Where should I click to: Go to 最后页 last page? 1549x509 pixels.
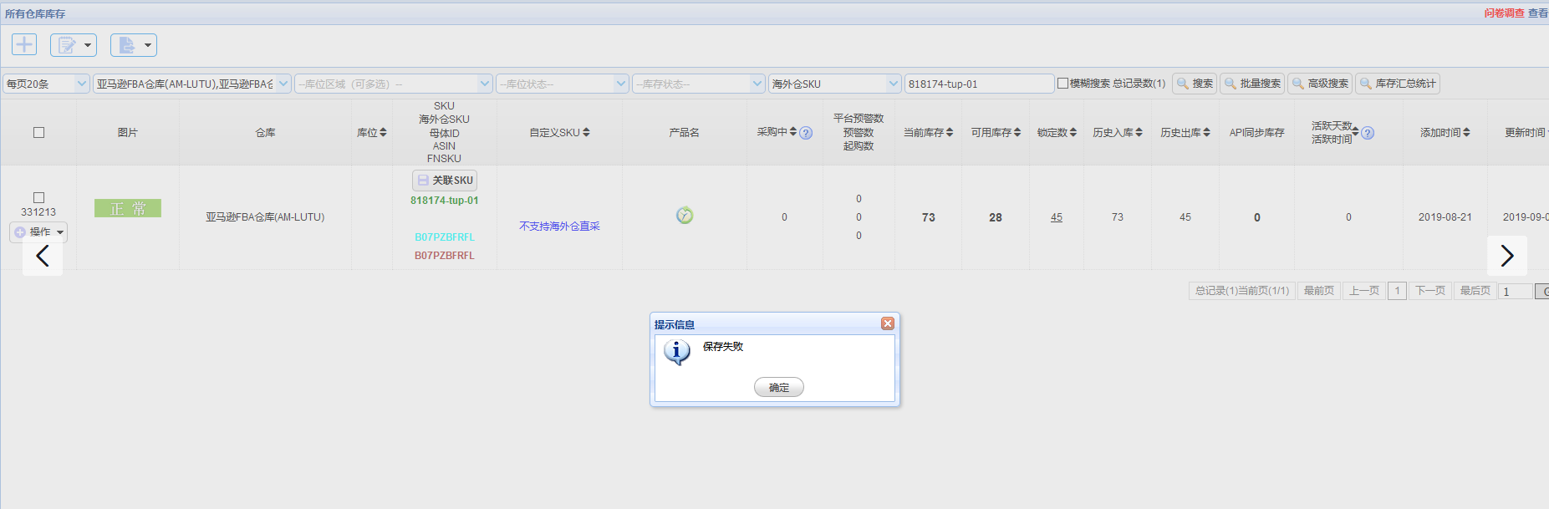coord(1475,291)
